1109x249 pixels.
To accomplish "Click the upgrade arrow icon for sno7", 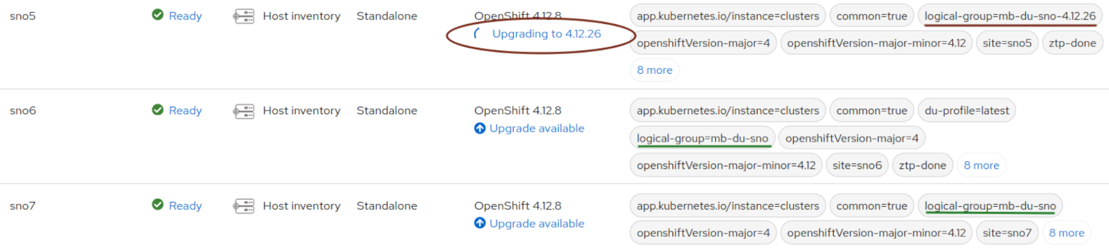I will 480,223.
